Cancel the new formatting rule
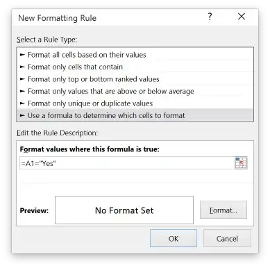This screenshot has height=268, width=270. pos(227,238)
